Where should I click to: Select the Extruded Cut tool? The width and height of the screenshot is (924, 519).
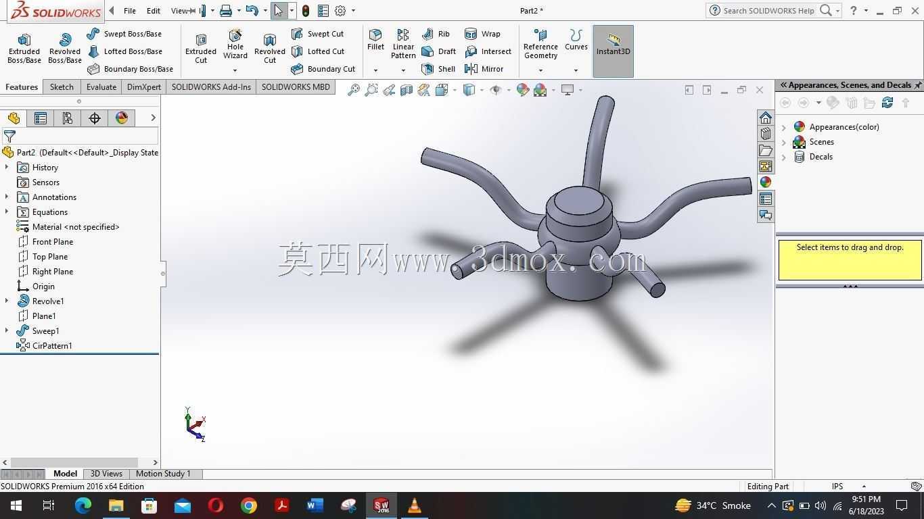[x=201, y=49]
